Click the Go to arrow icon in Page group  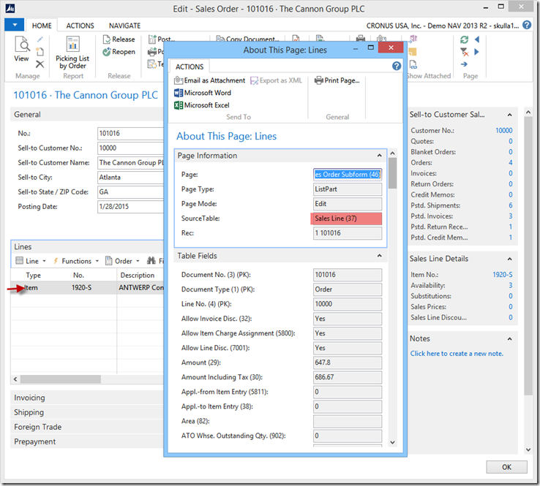(x=464, y=64)
